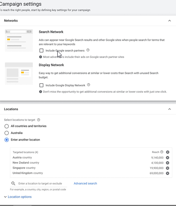Expand Location options
This screenshot has height=206, width=176.
pyautogui.click(x=18, y=197)
